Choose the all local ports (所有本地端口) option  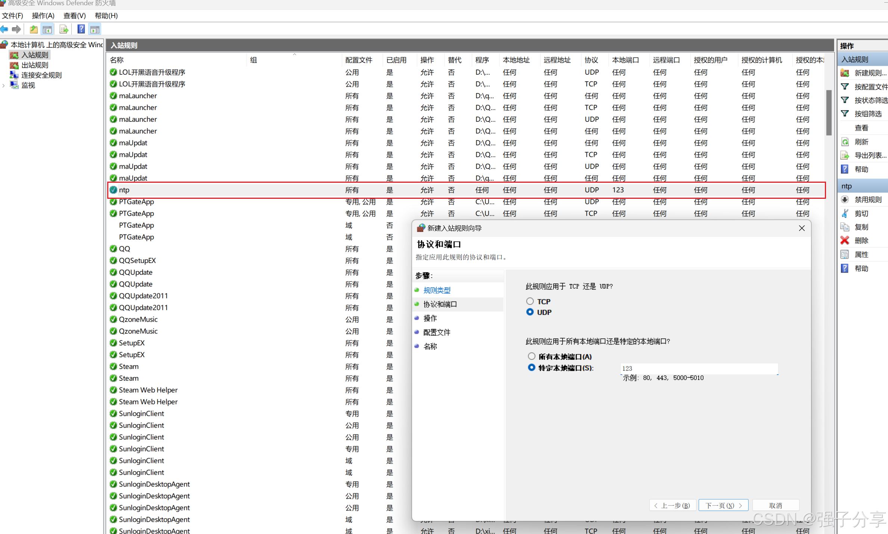click(531, 356)
